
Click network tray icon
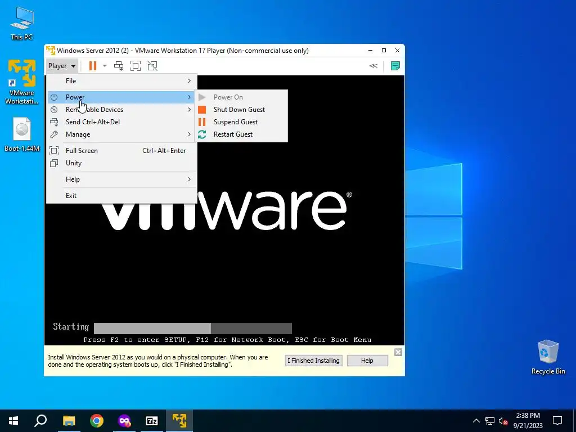click(x=490, y=421)
